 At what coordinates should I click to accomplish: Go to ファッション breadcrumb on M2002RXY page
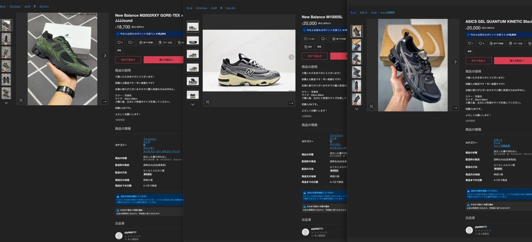(15, 6)
